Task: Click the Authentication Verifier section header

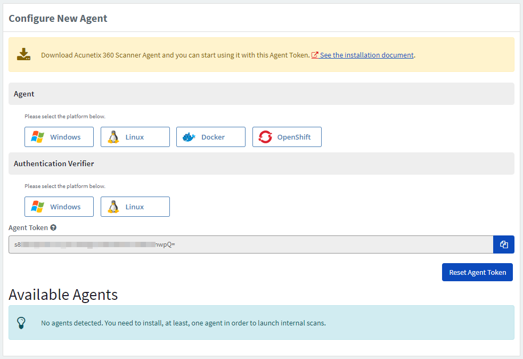Action: pos(261,164)
